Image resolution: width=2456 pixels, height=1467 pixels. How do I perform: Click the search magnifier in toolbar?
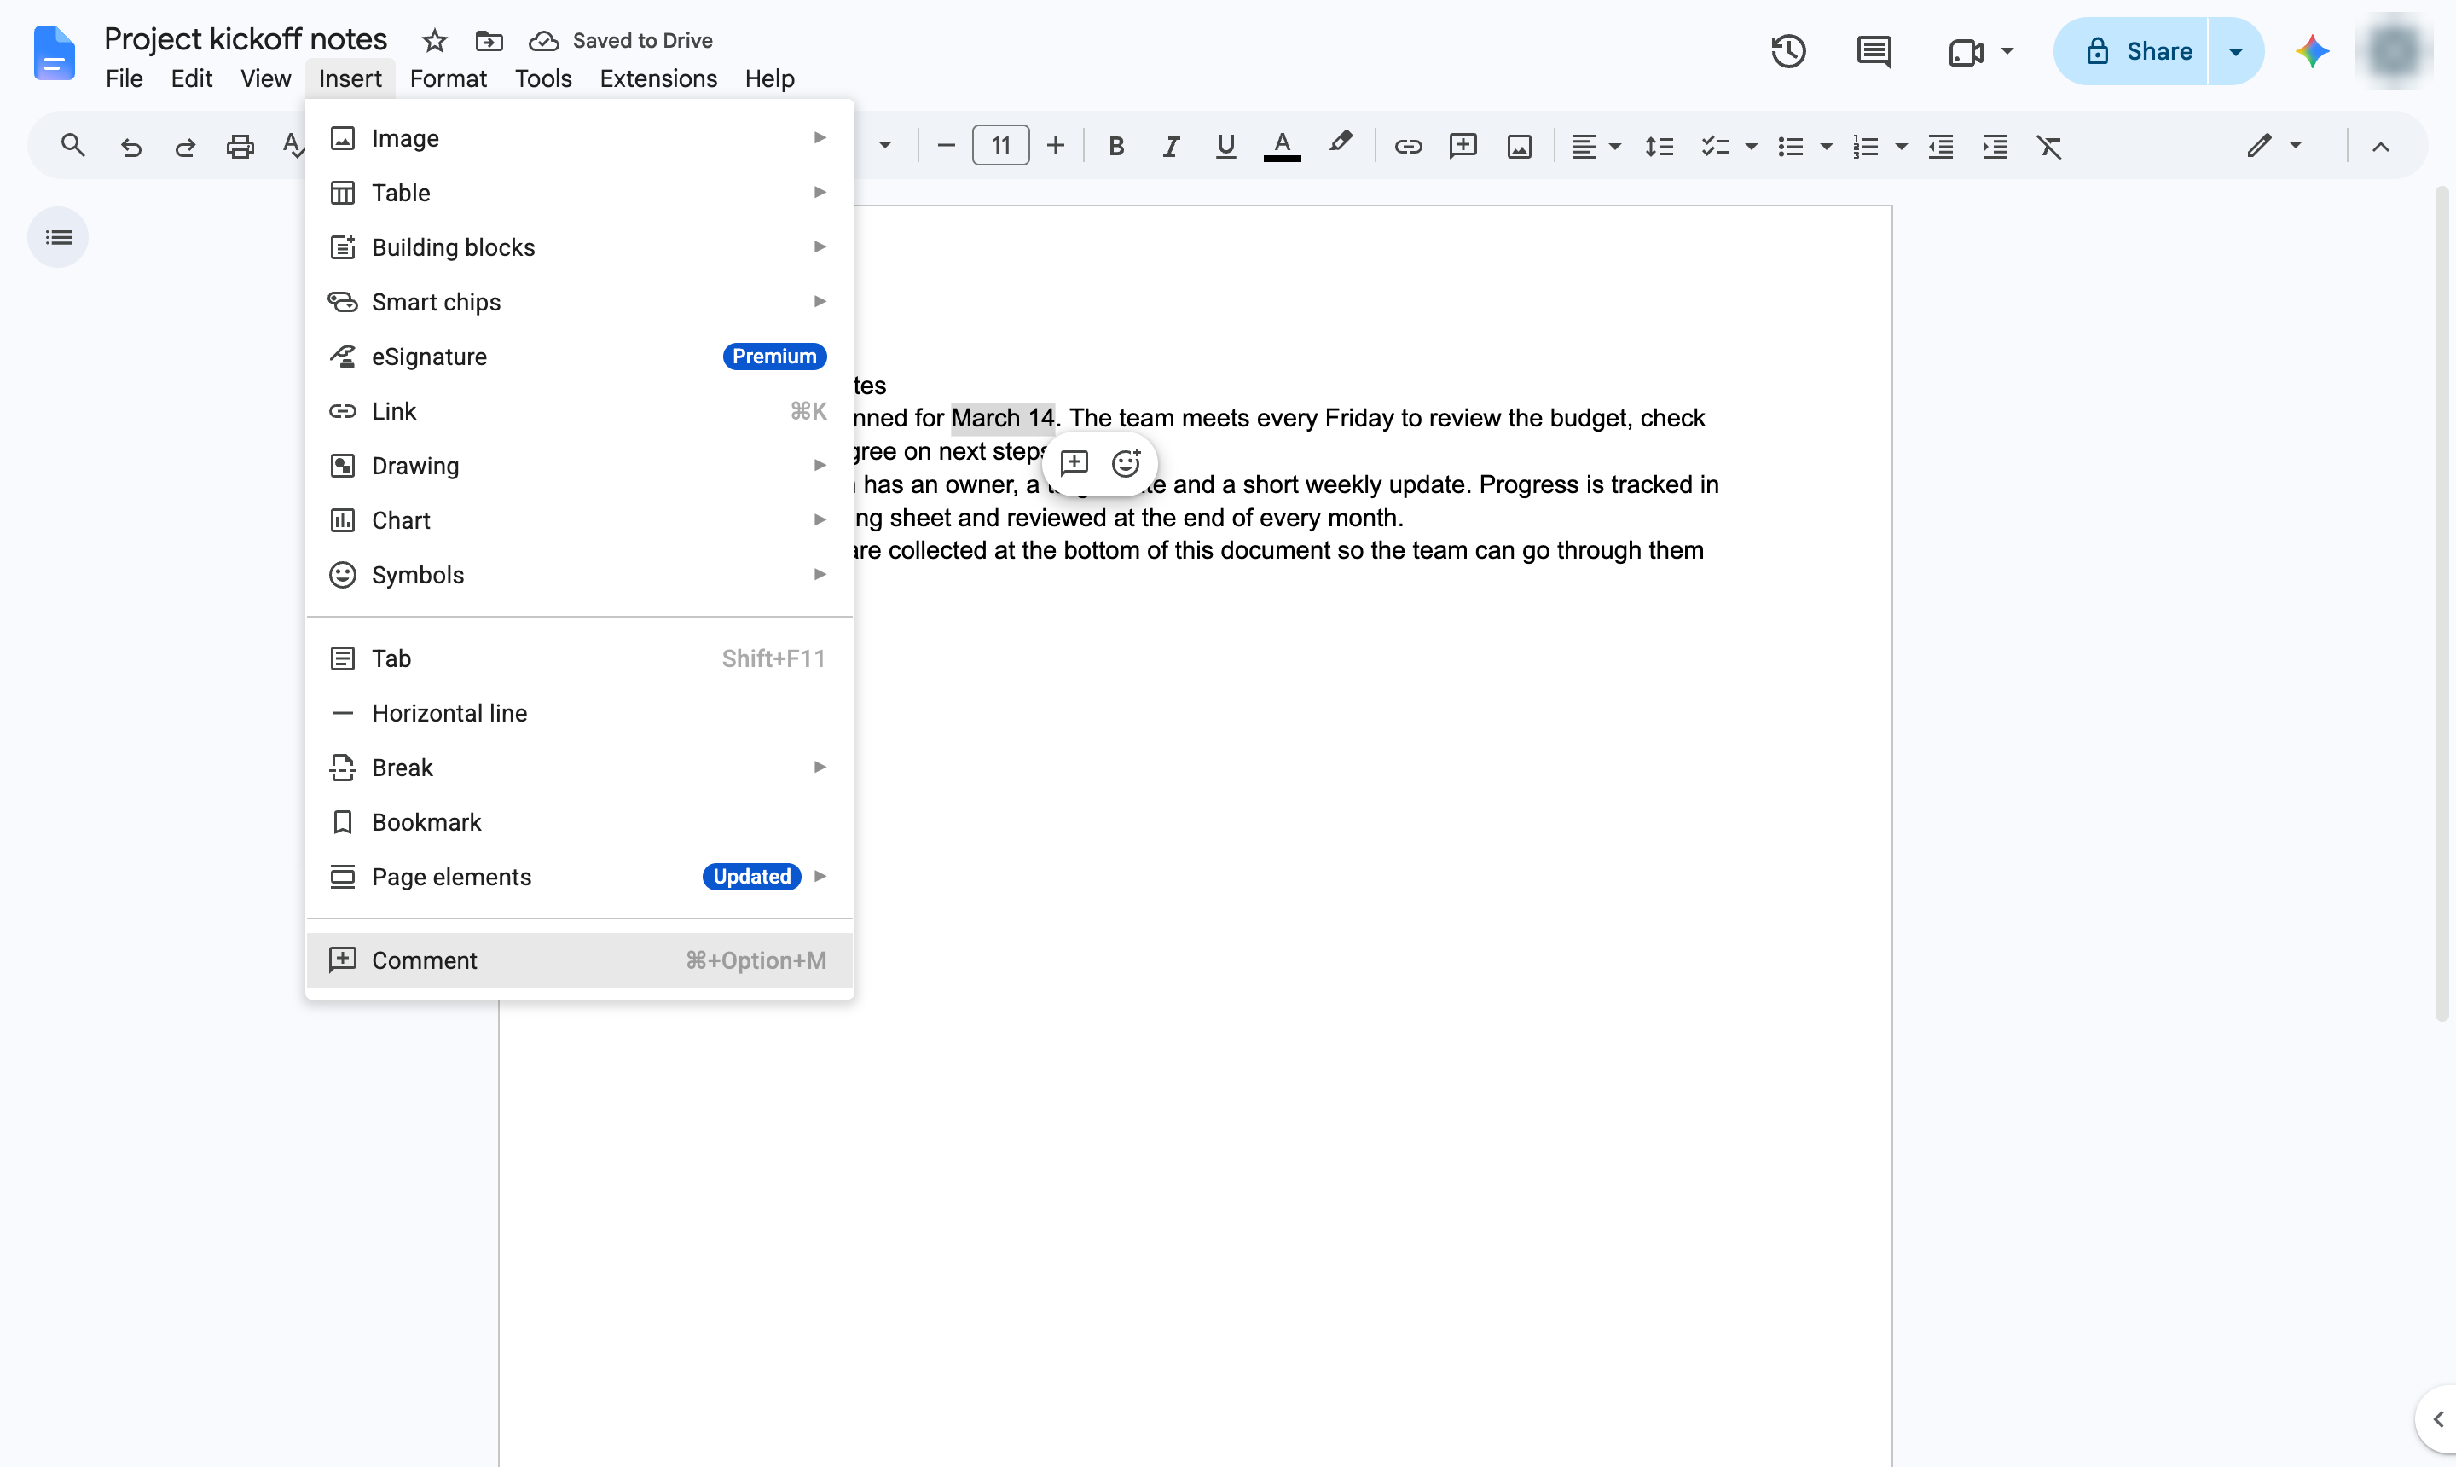(x=72, y=147)
